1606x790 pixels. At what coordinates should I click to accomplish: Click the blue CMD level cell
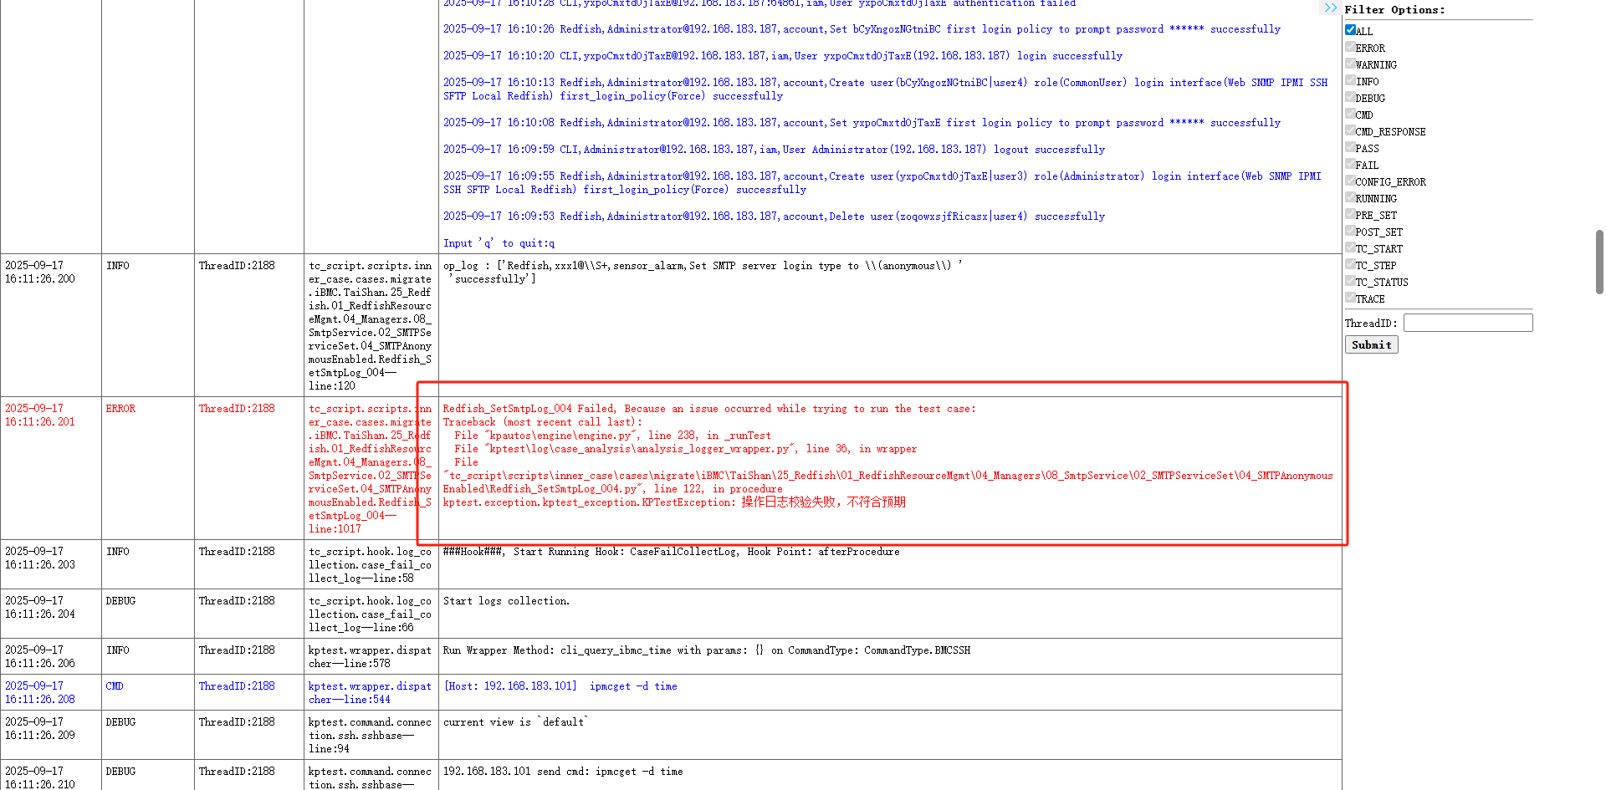click(115, 686)
